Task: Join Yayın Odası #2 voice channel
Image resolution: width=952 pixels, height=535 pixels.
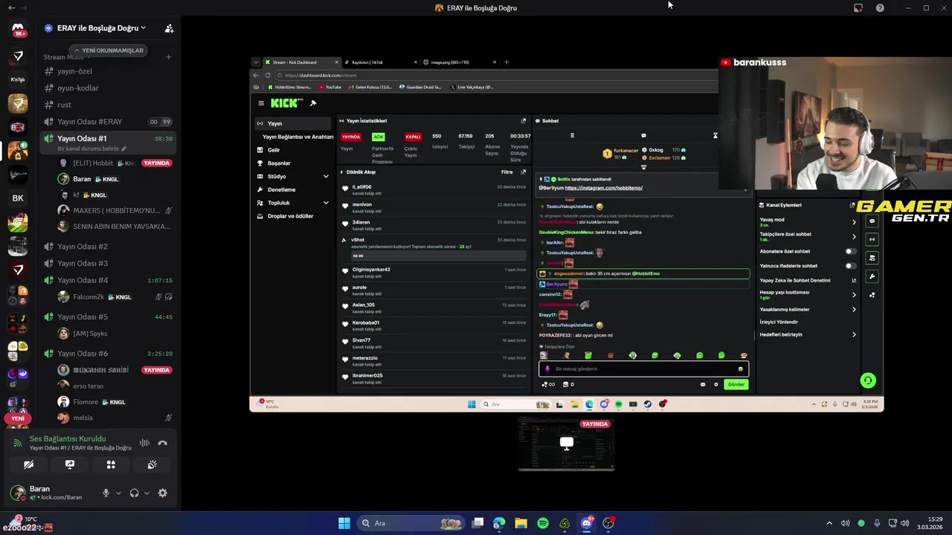Action: 108,247
